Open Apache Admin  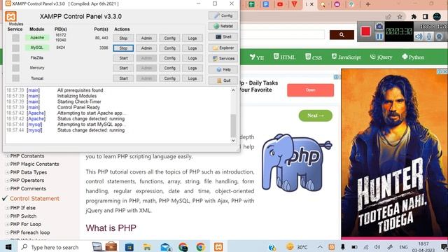[146, 38]
